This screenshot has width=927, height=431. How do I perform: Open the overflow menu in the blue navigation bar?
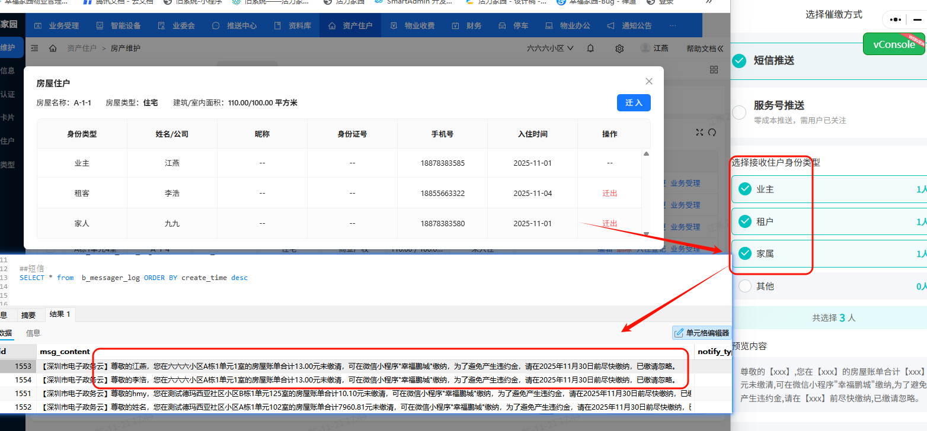coord(672,25)
